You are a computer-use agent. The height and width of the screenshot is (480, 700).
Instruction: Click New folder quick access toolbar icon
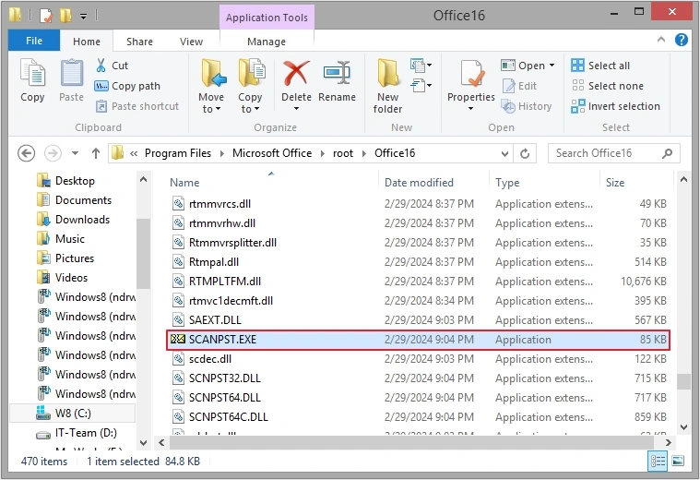[x=65, y=16]
